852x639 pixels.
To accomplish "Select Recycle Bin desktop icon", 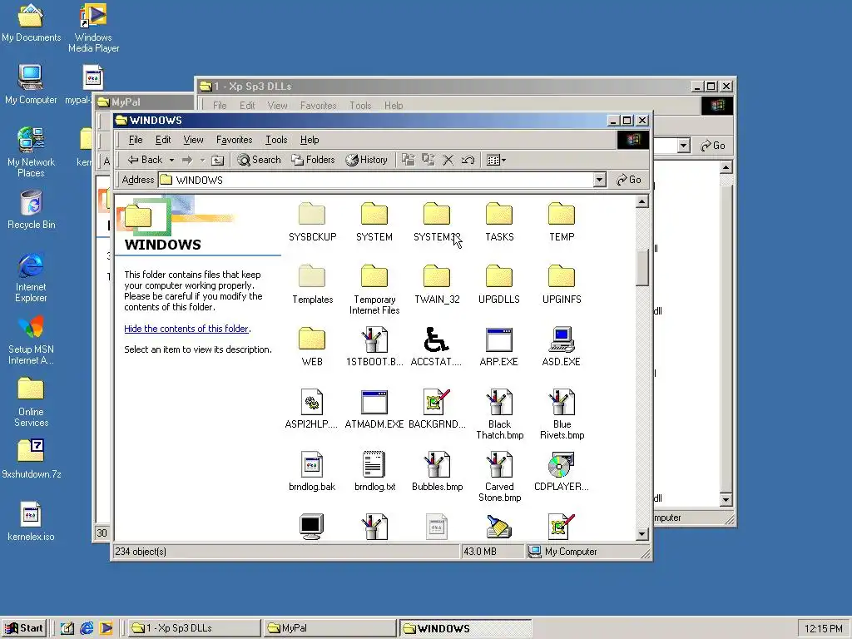I will (x=31, y=210).
